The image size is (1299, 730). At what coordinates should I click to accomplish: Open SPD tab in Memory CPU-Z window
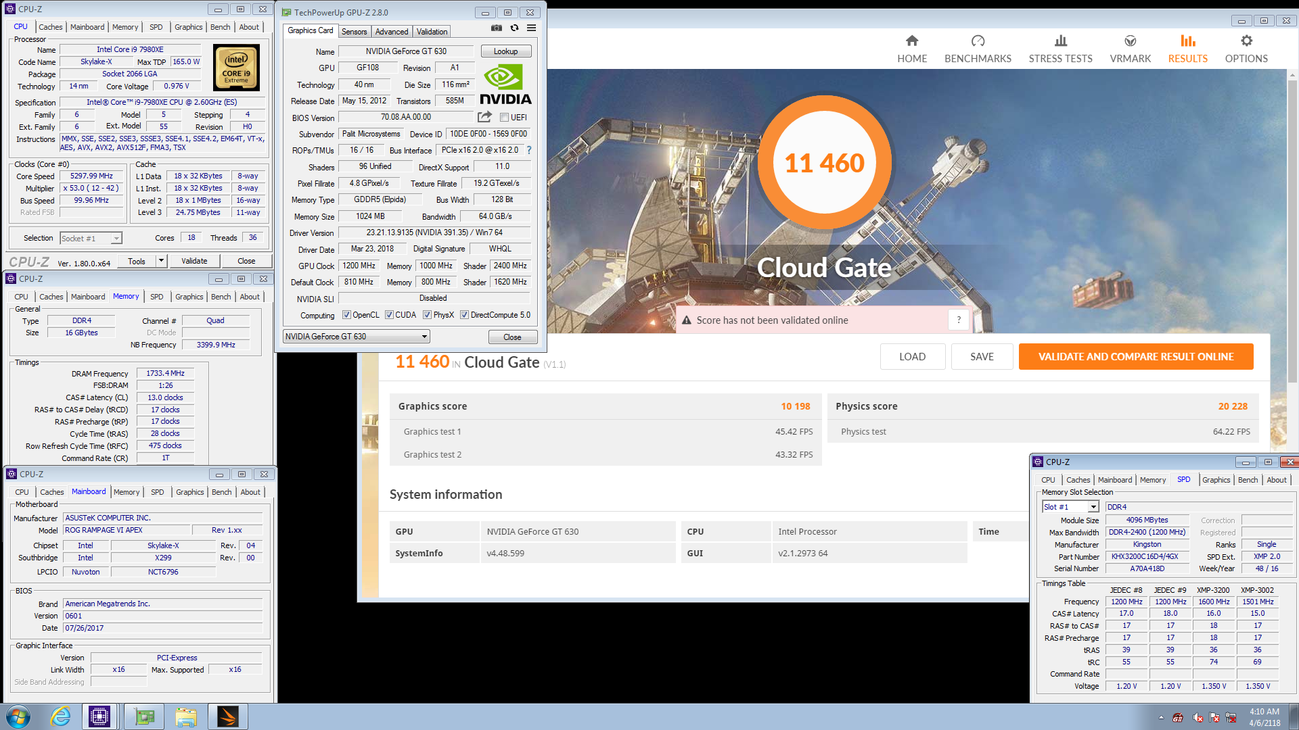tap(156, 297)
